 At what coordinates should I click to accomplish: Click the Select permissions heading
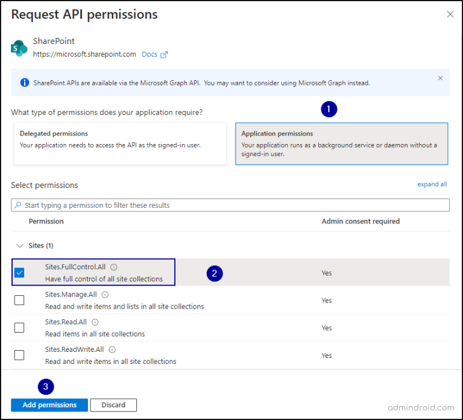pos(45,186)
